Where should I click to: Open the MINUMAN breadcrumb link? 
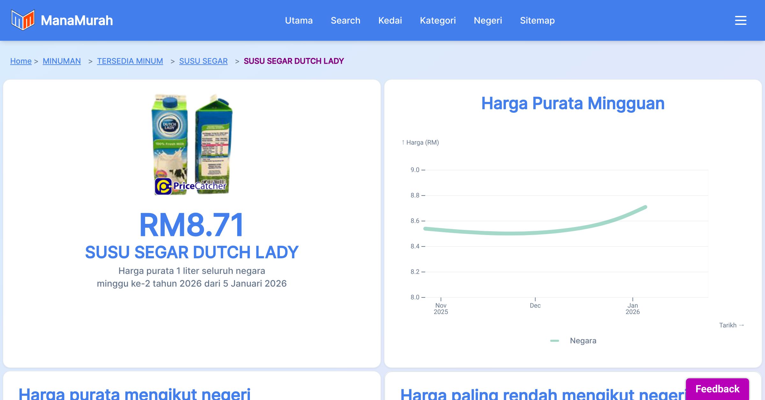[62, 61]
